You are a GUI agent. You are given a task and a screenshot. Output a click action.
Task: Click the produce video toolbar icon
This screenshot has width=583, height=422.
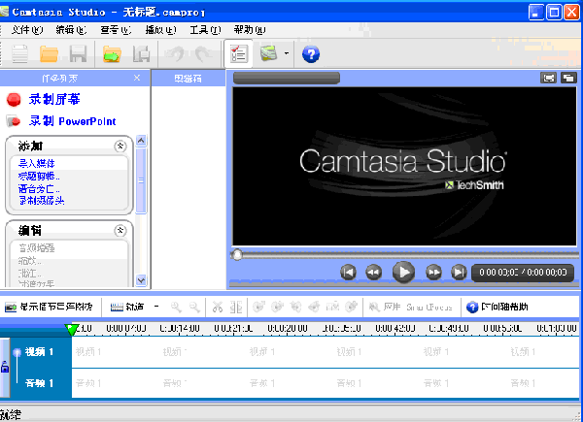click(269, 53)
